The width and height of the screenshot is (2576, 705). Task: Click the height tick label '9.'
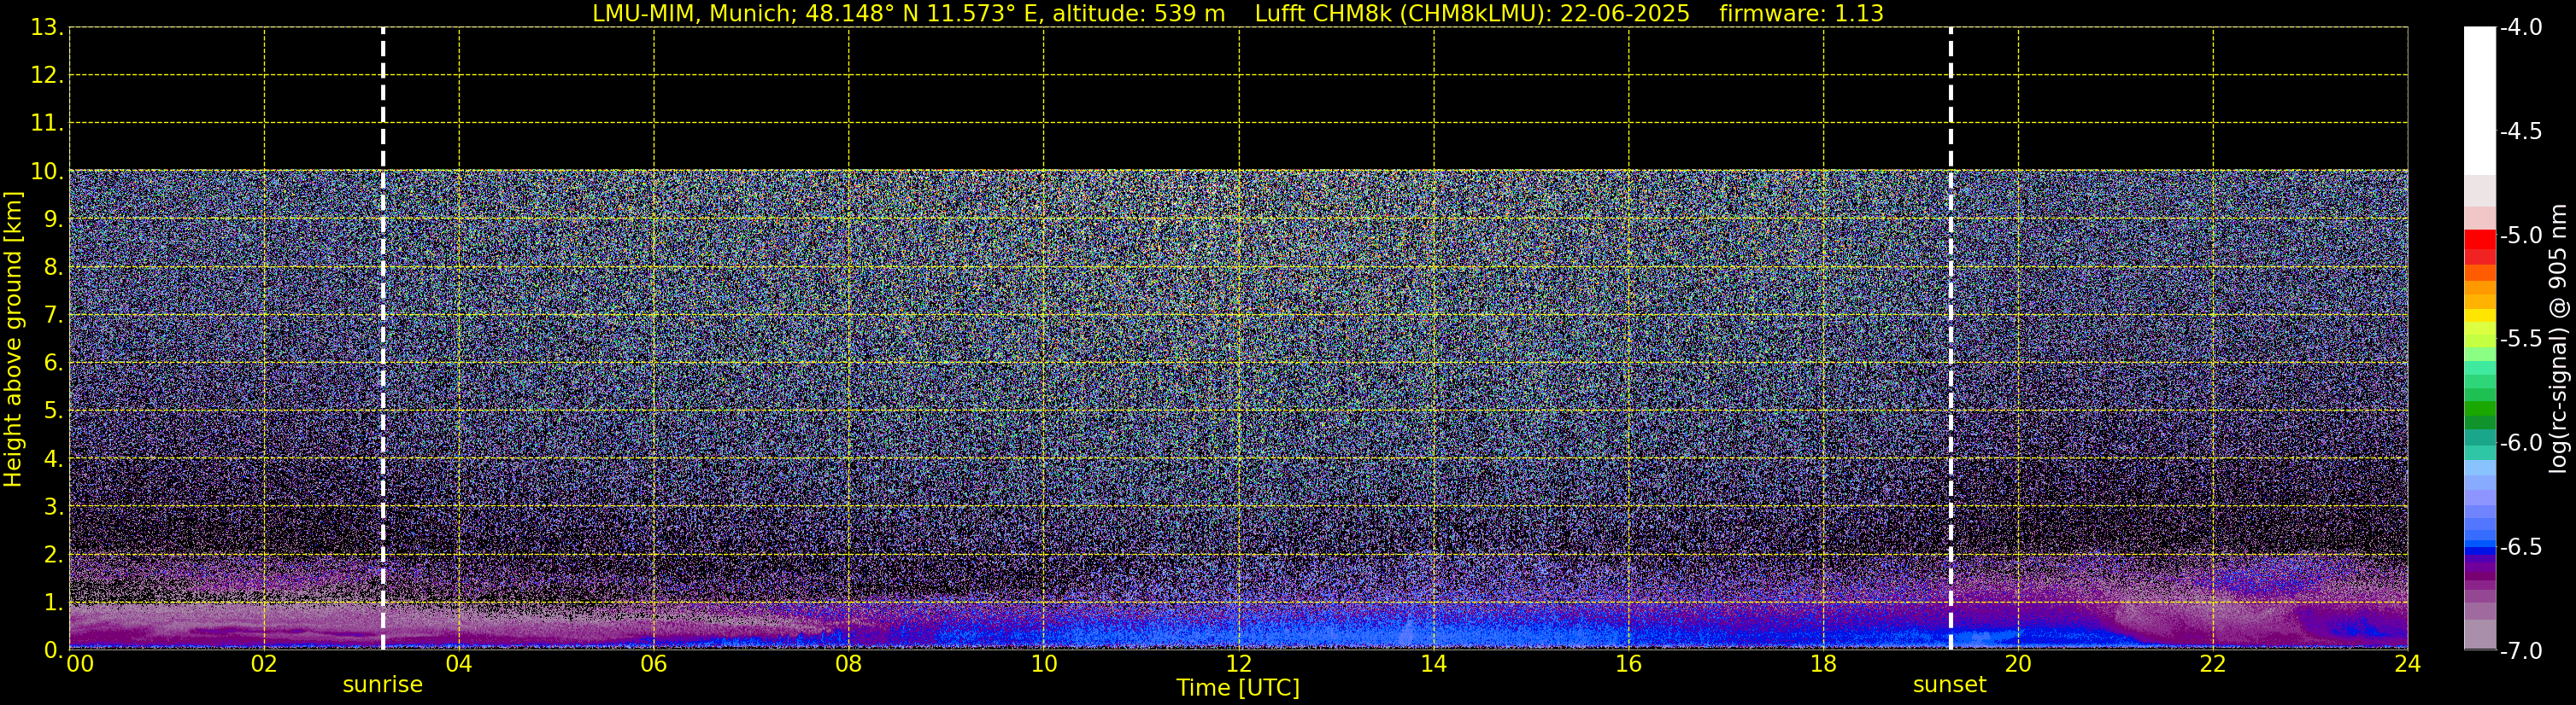pyautogui.click(x=54, y=219)
